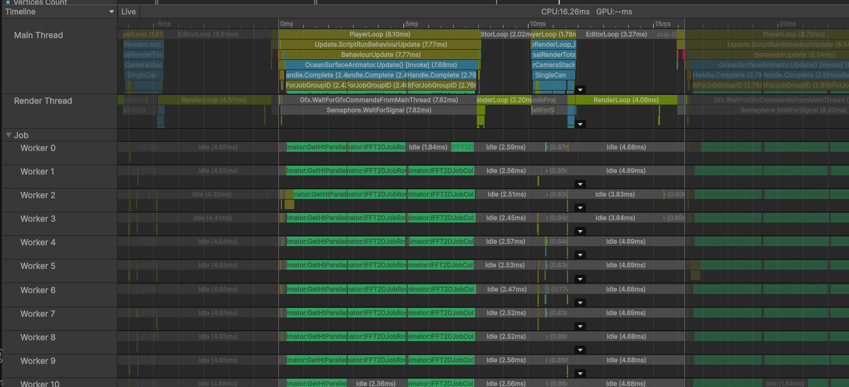Select the Worker 7 label
This screenshot has height=387, width=849.
coord(38,314)
